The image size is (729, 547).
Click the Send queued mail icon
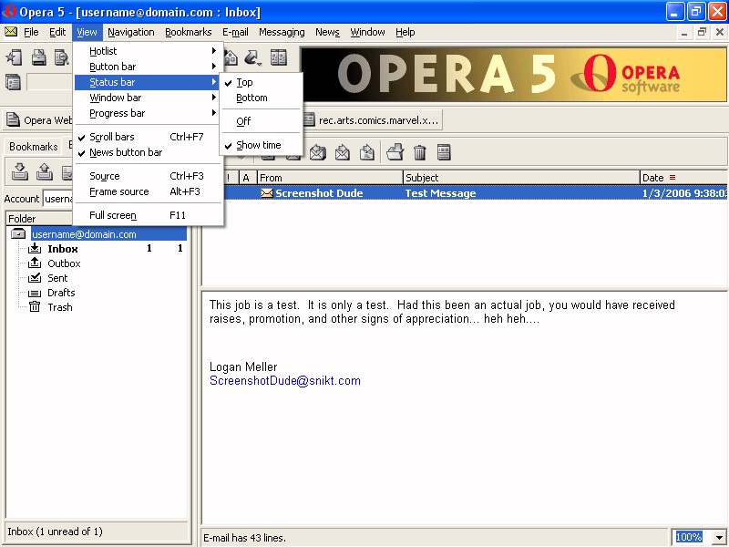[44, 171]
